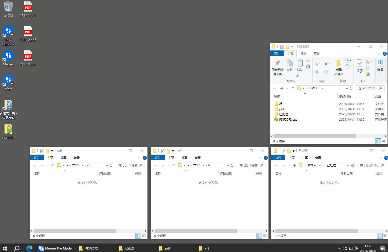The height and width of the screenshot is (252, 388).
Task: Switch pdf window to large icons view
Action: (x=144, y=236)
